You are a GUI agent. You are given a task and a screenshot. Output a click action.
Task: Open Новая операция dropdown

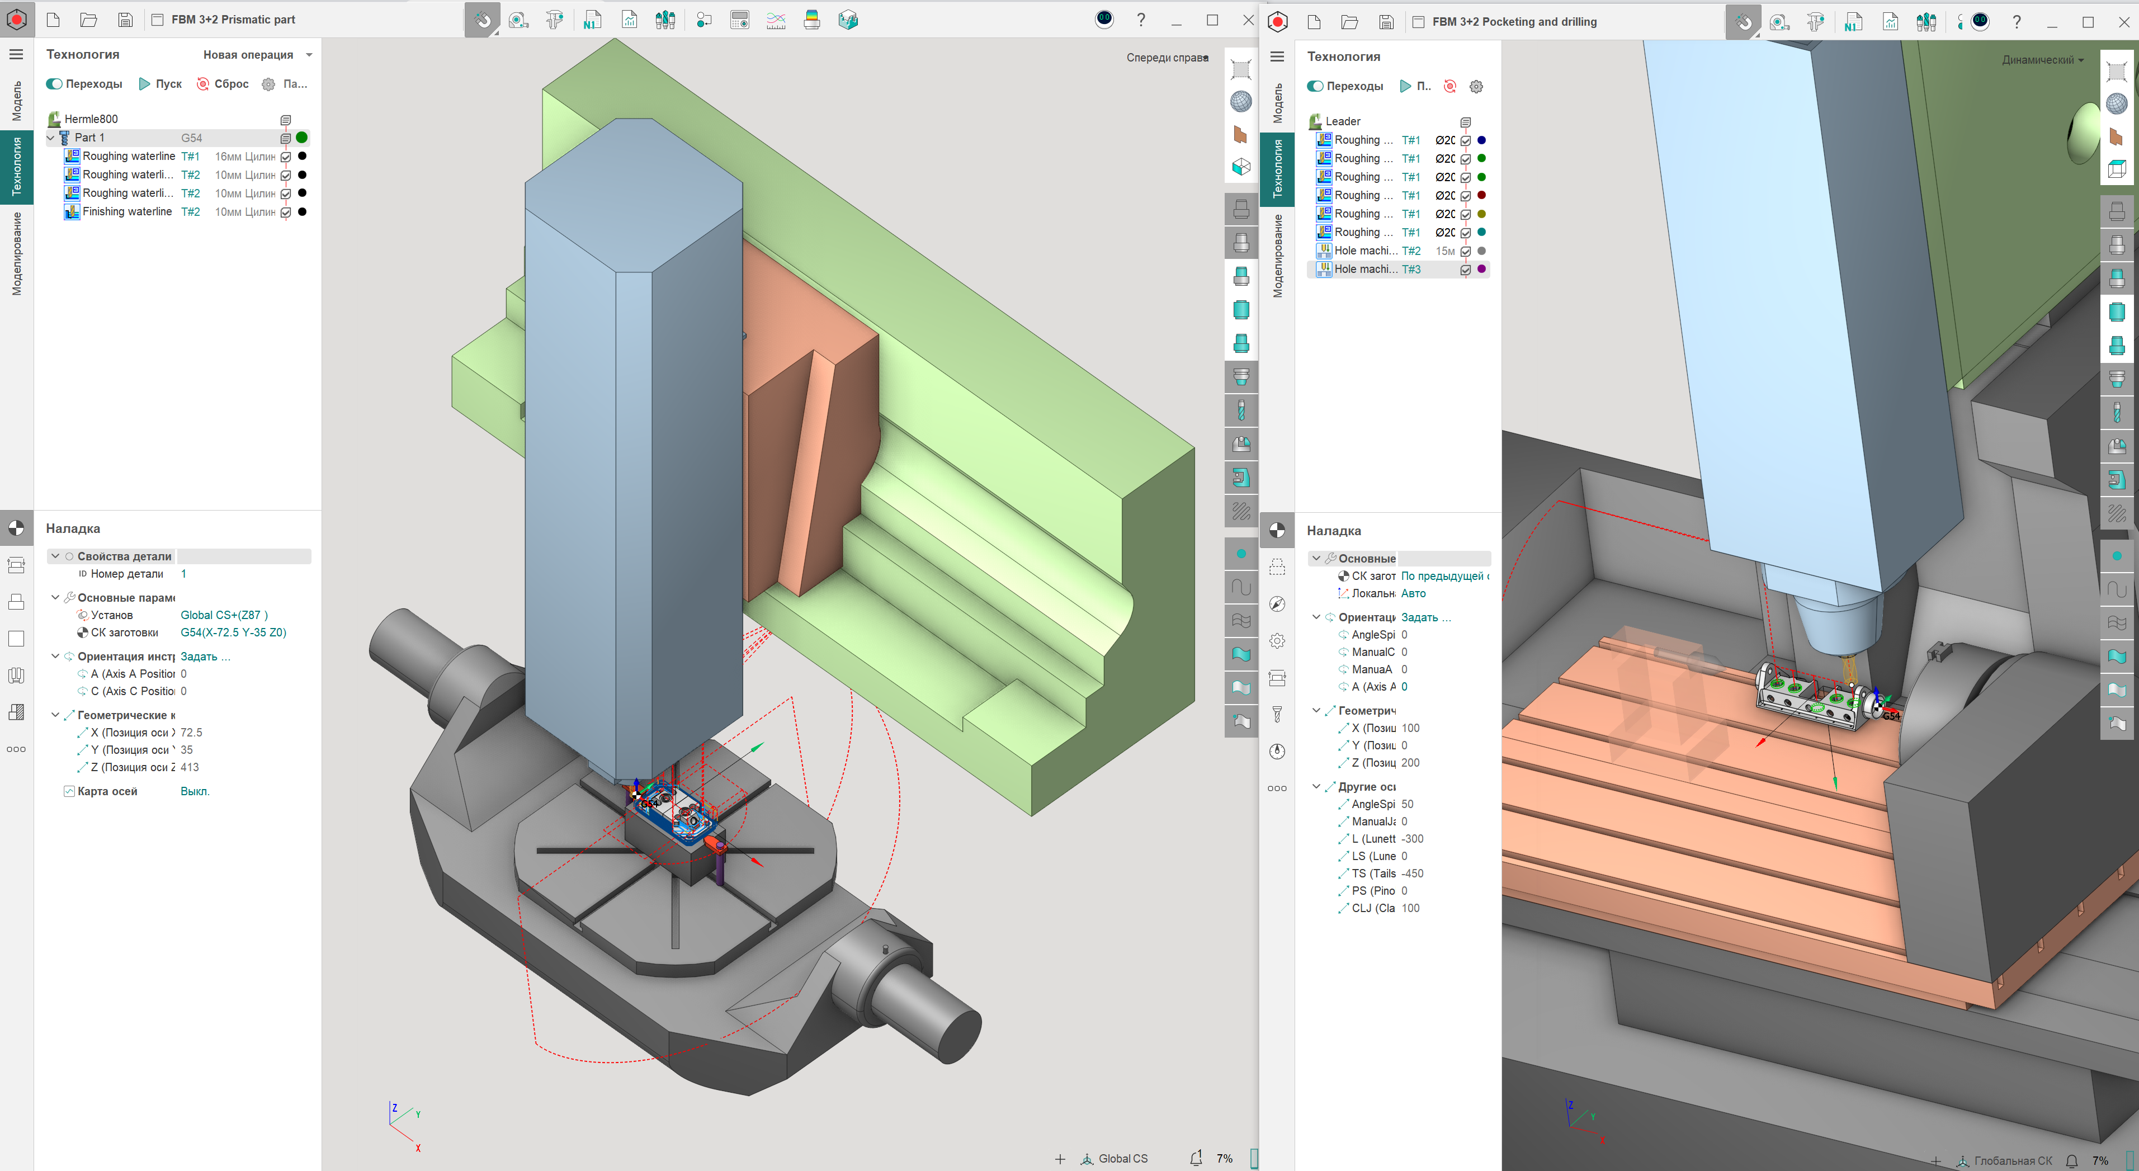(258, 55)
